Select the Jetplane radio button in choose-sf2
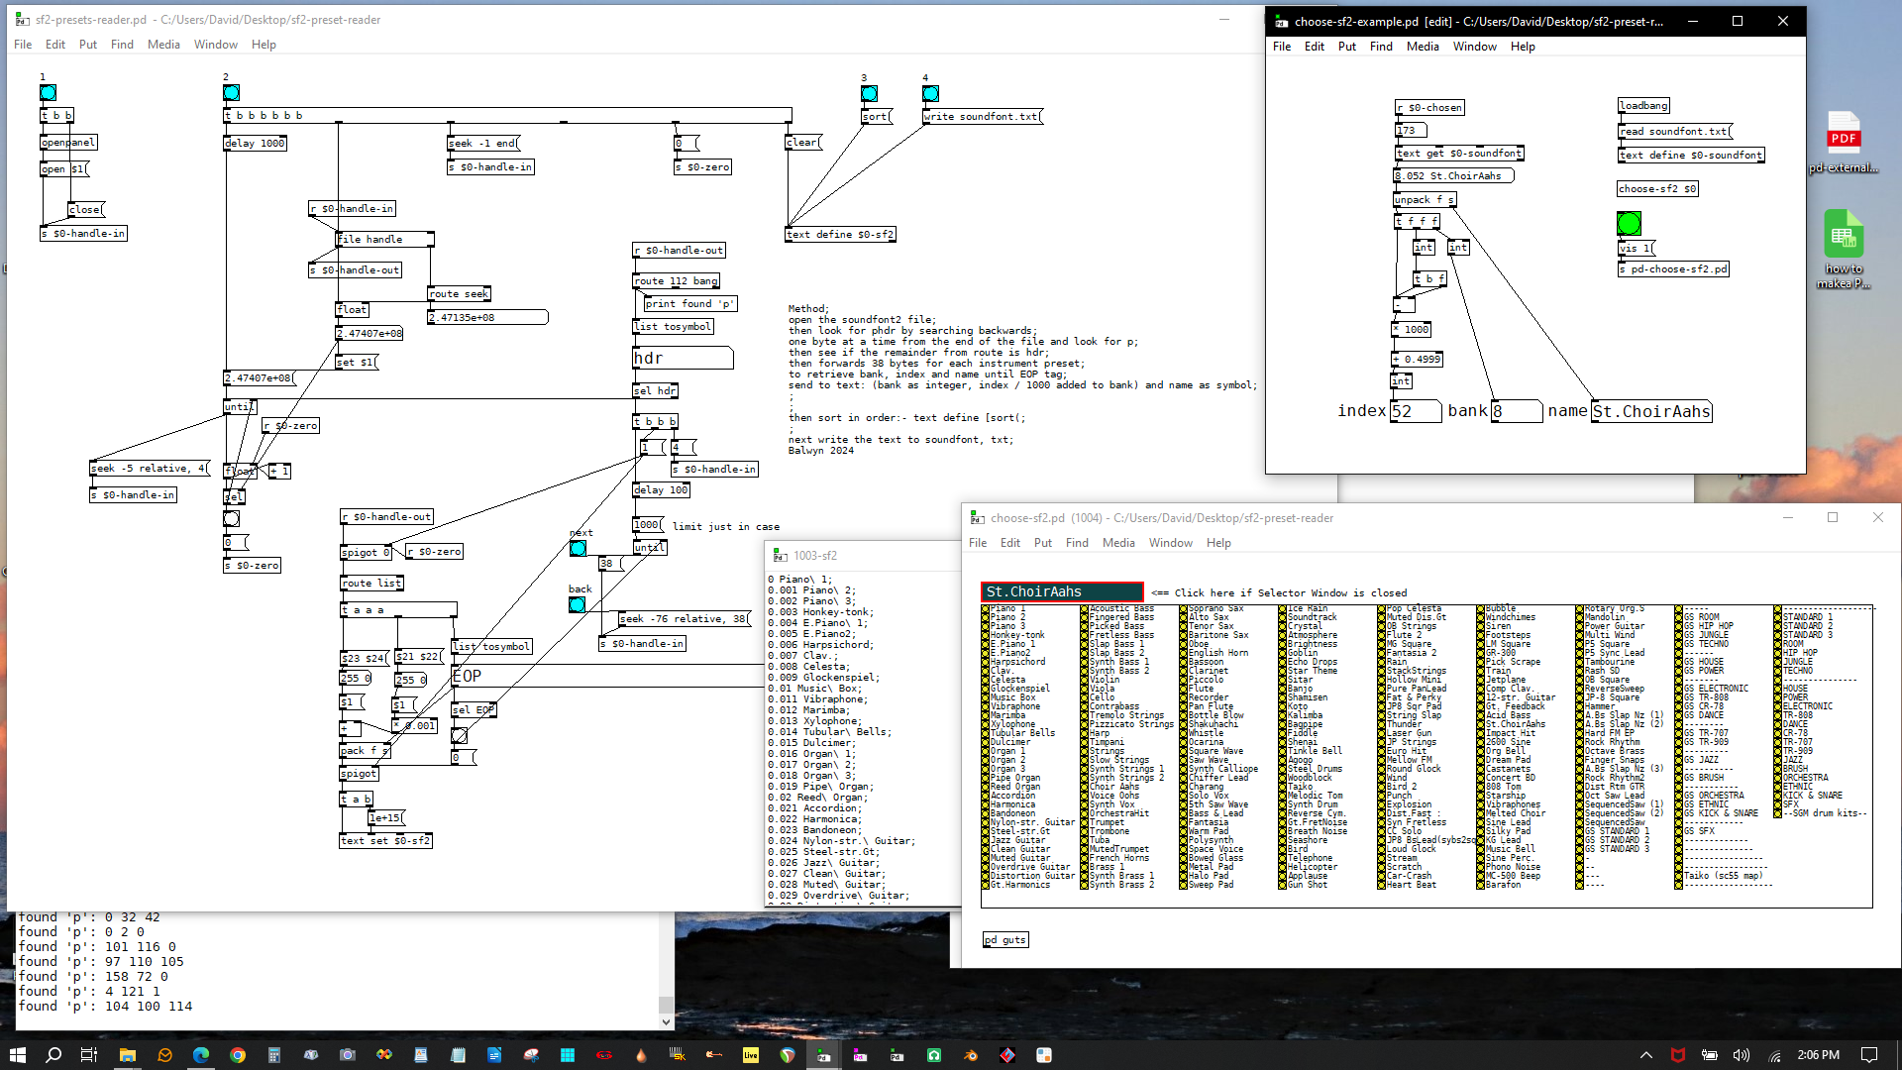 [1481, 680]
